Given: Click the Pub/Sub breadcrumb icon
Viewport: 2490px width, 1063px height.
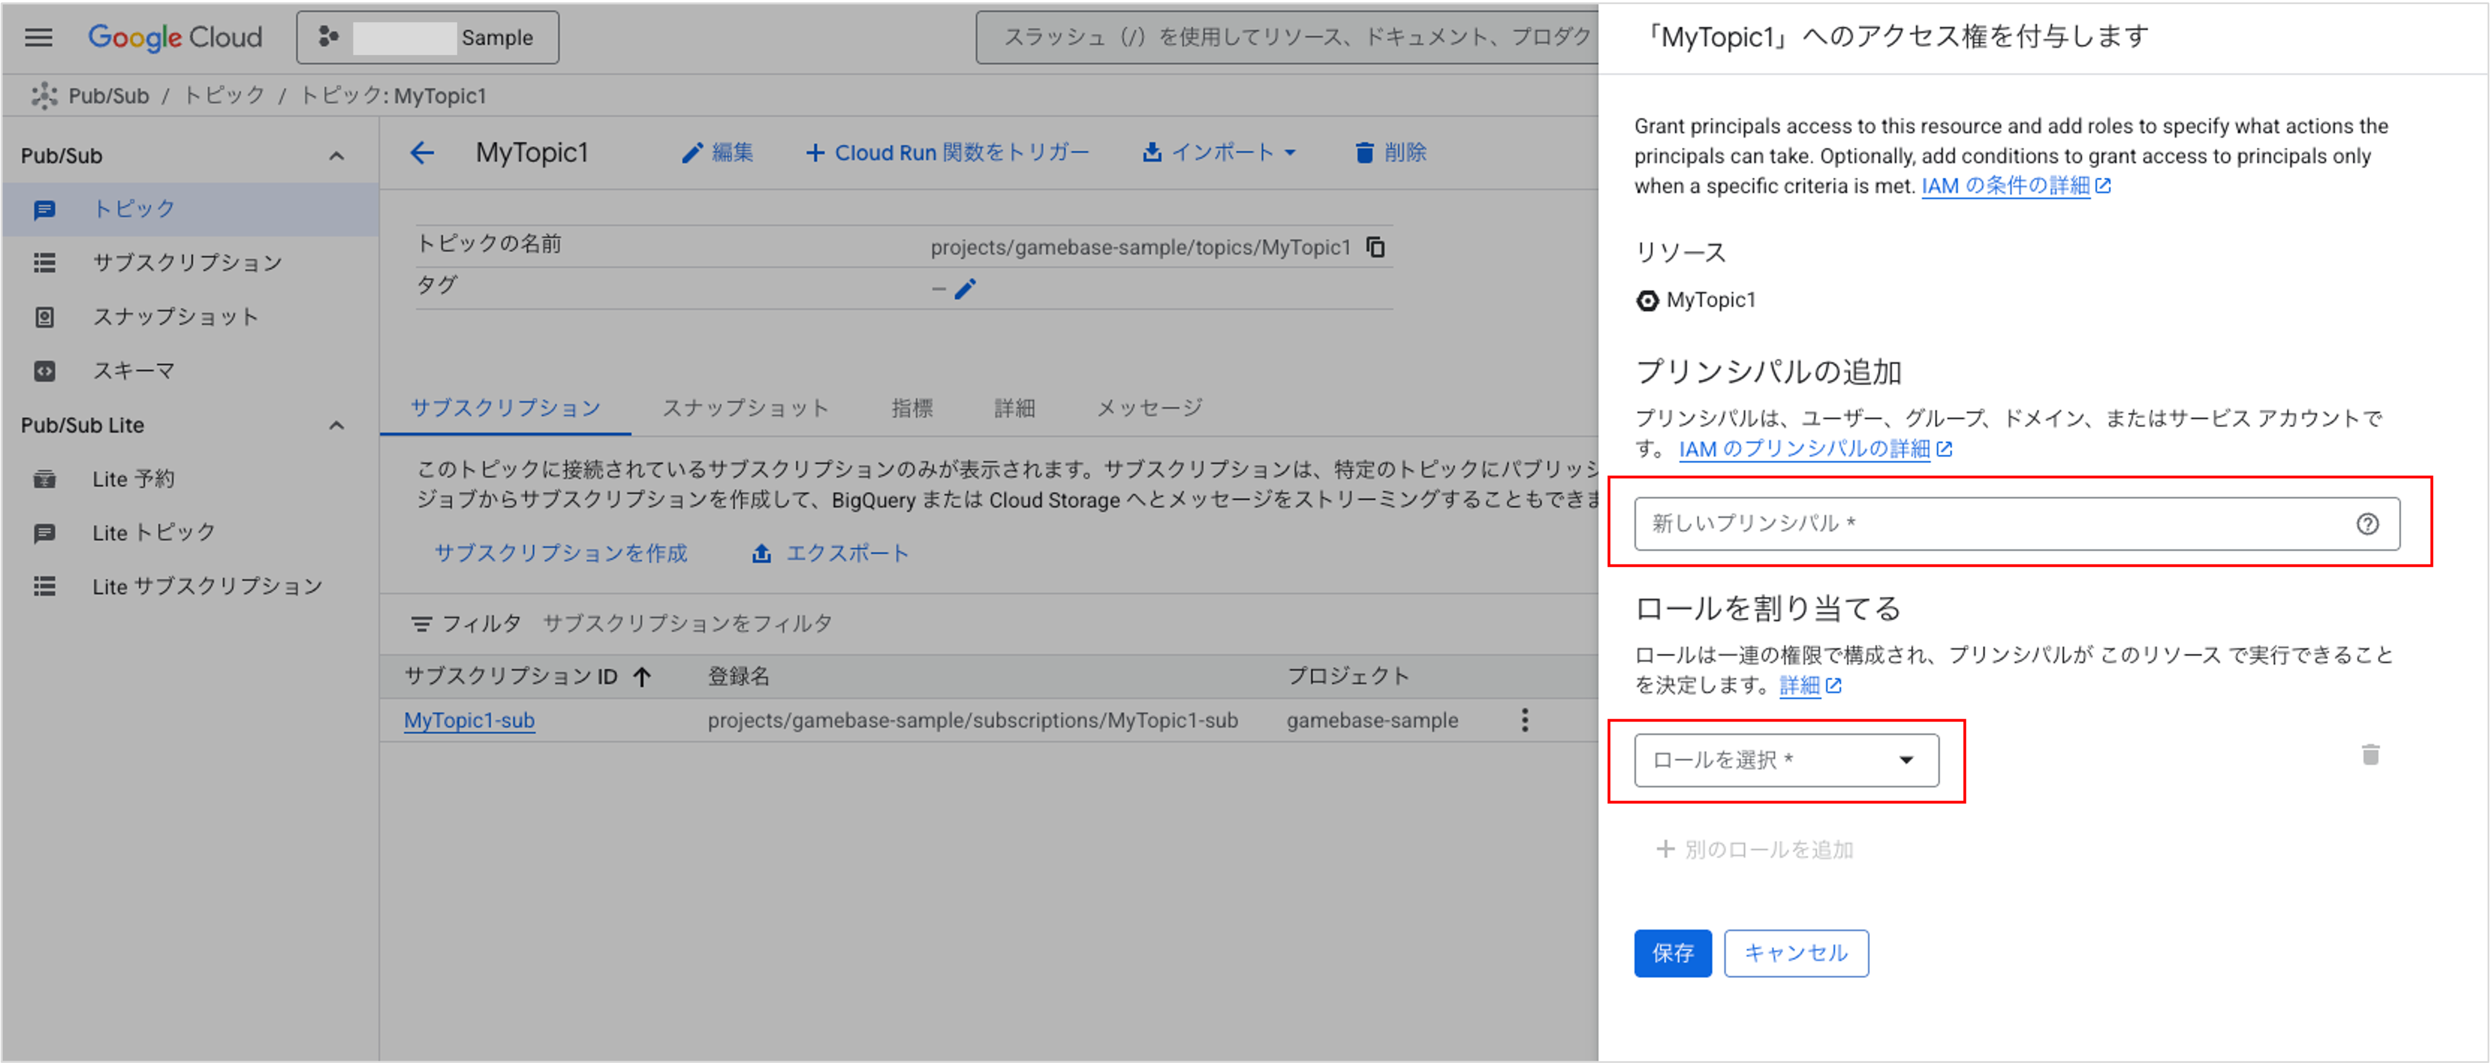Looking at the screenshot, I should pos(45,95).
